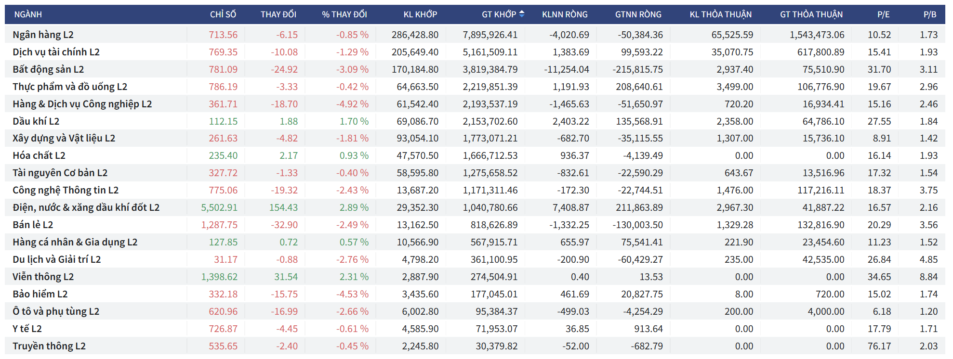This screenshot has height=359, width=953.
Task: Select the Viễn thông L2 sector name
Action: point(43,277)
